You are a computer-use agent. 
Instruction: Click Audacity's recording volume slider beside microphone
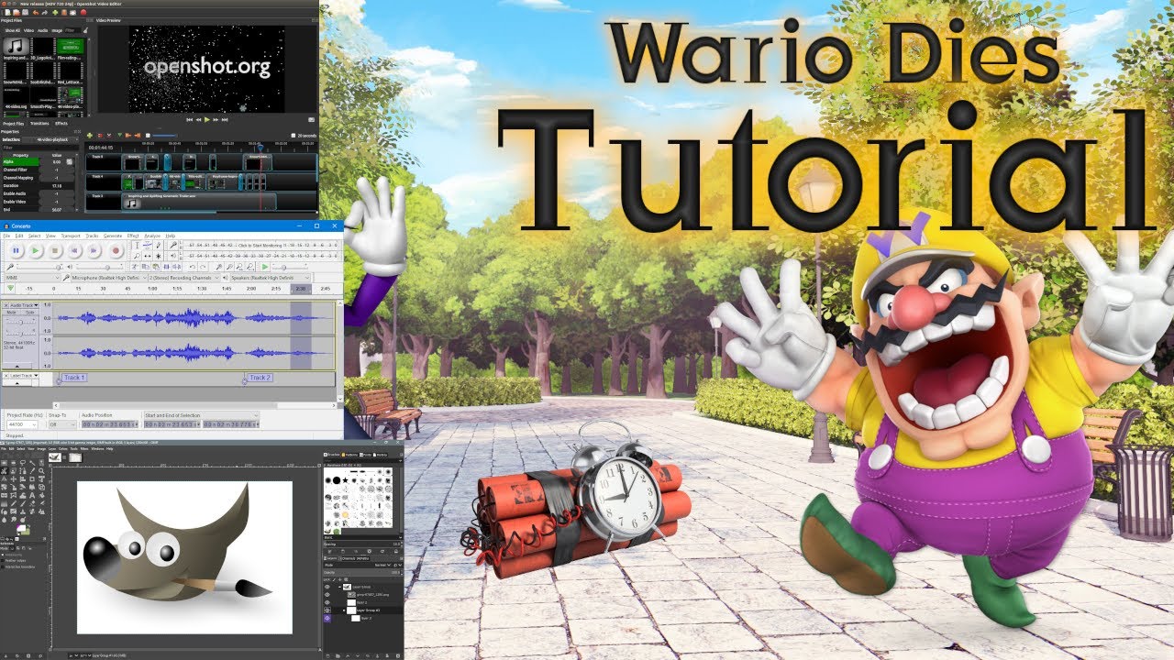[39, 267]
